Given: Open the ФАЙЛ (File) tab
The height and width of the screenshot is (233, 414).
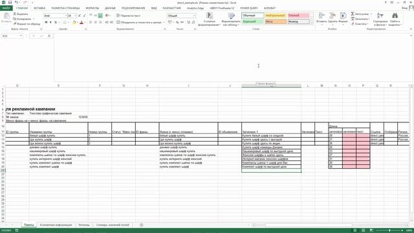Looking at the screenshot, I should (6, 8).
